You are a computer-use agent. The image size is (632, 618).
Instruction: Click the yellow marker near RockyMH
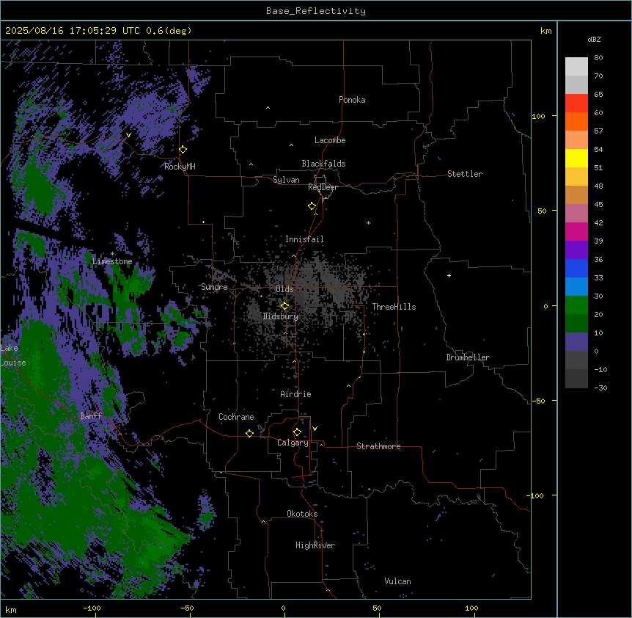pos(183,150)
